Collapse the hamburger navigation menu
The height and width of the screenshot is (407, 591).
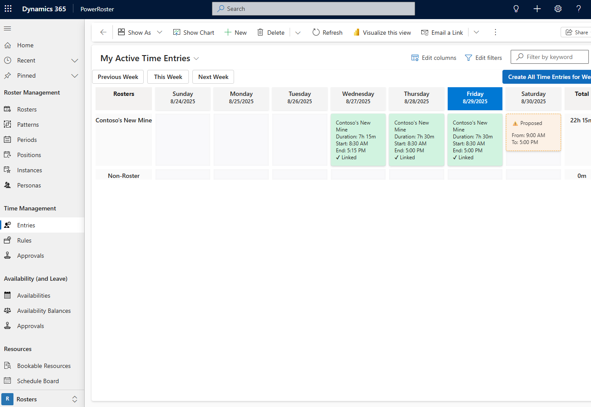click(7, 29)
